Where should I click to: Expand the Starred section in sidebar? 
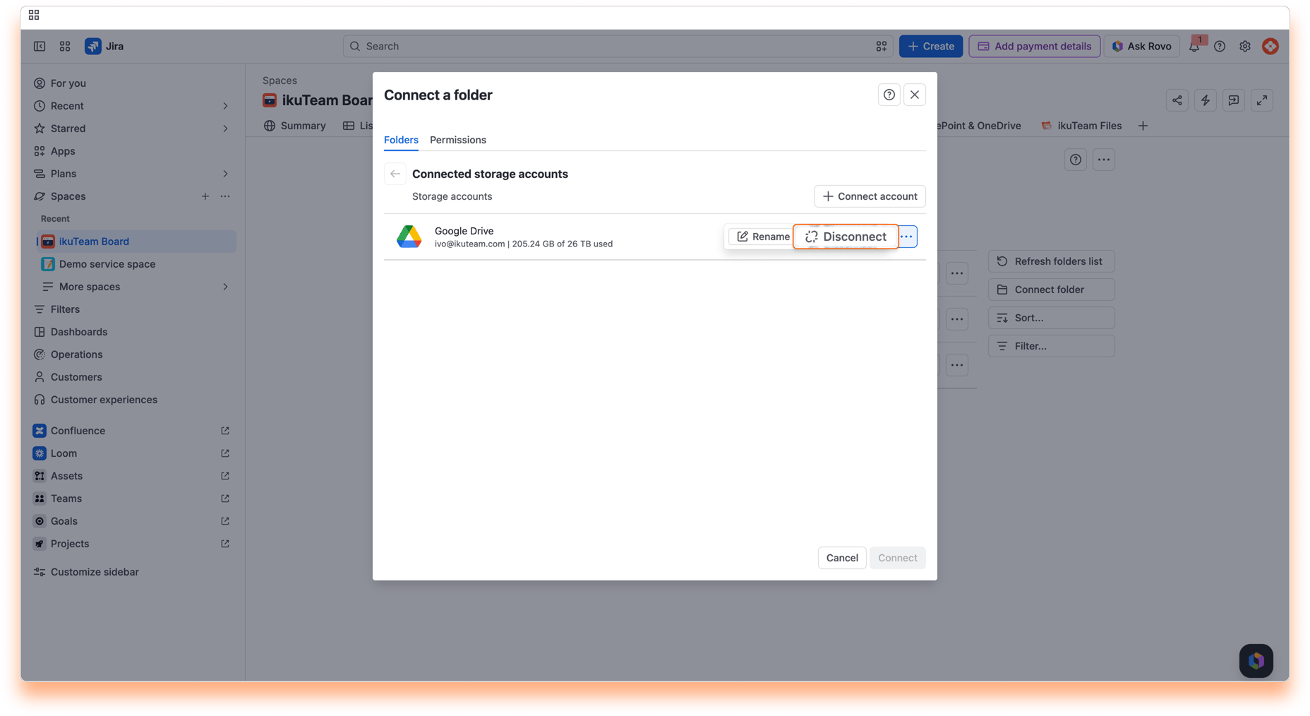(225, 129)
